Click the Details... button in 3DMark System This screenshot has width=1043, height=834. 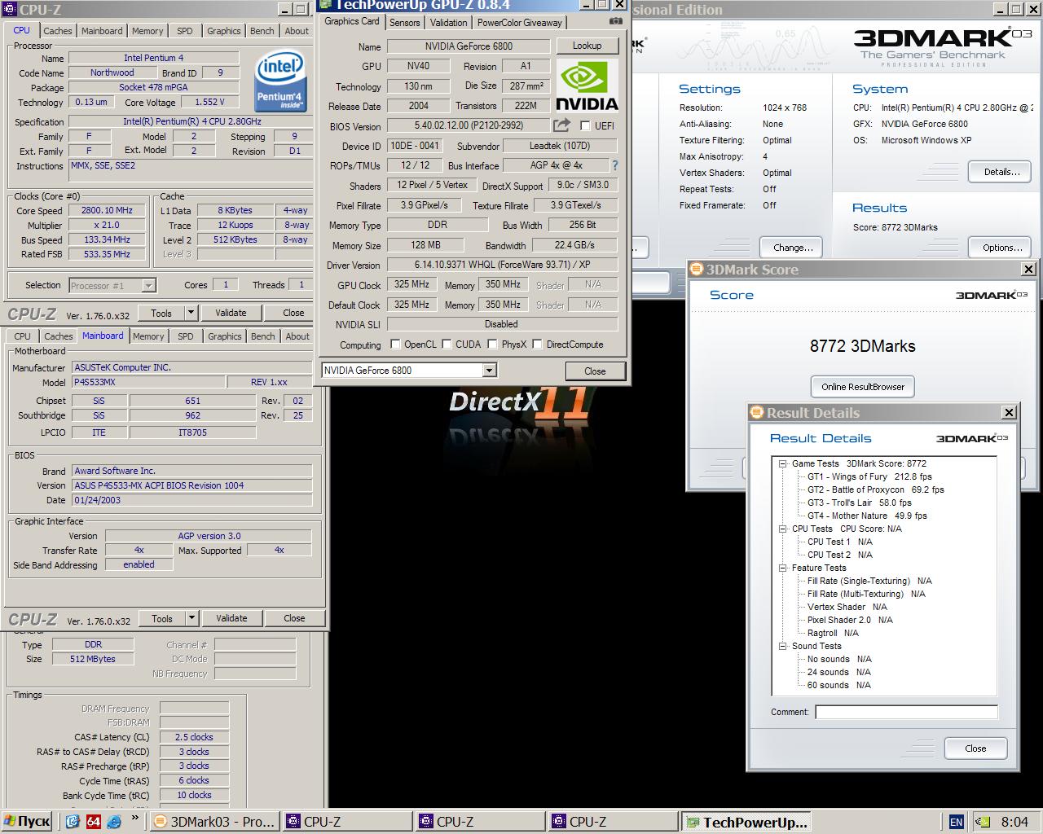coord(1001,172)
